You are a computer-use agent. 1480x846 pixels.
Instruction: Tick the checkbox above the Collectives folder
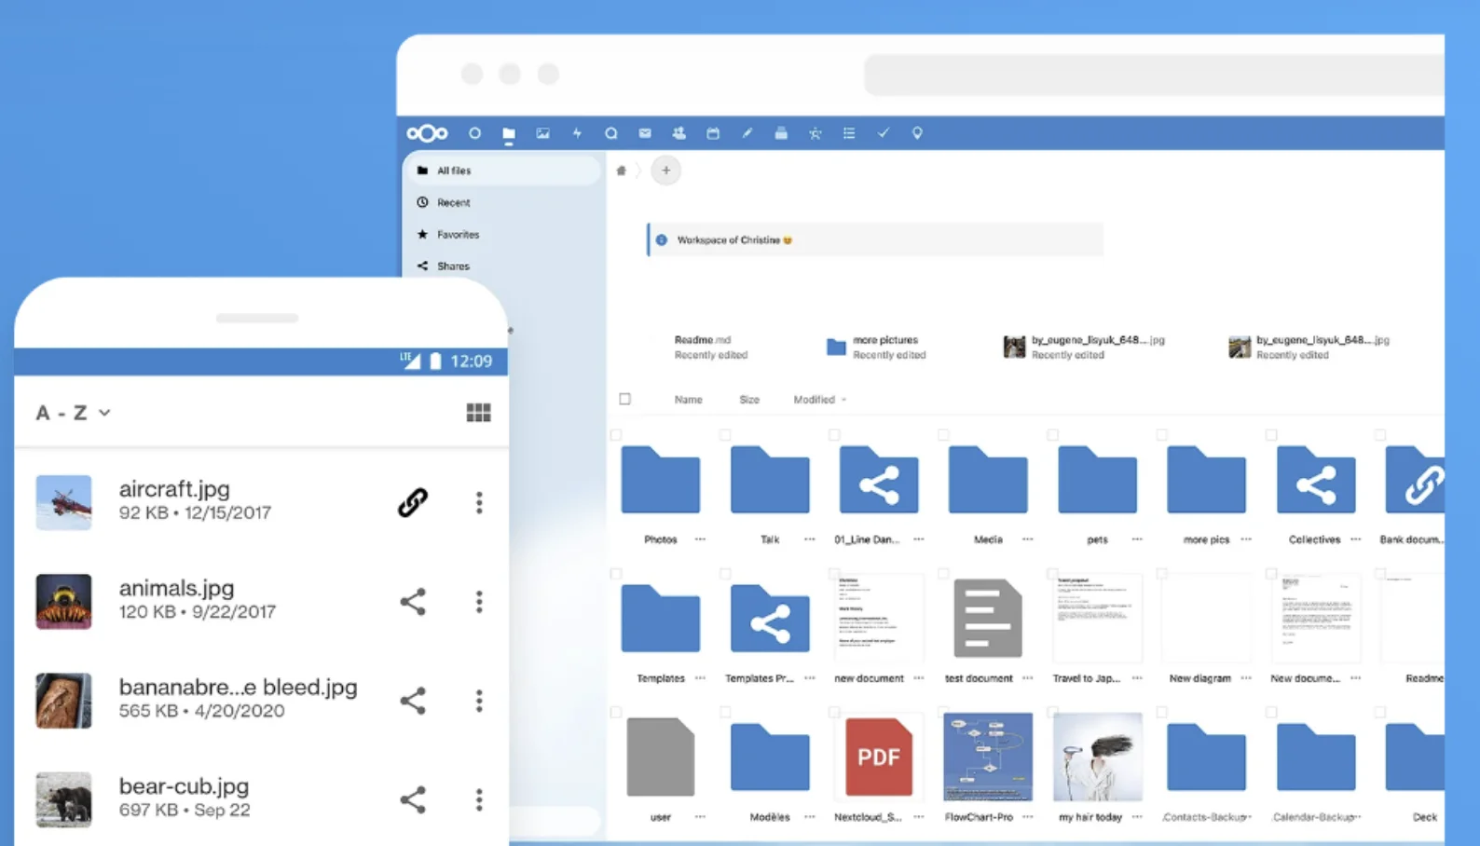(1270, 435)
